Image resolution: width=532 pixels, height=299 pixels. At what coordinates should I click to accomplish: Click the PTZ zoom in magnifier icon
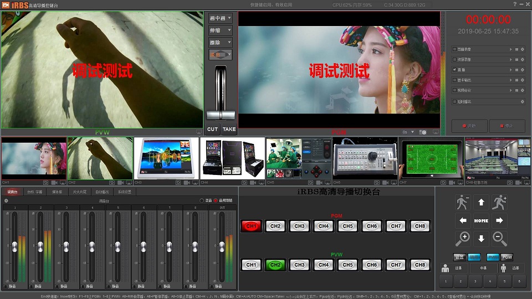point(463,238)
